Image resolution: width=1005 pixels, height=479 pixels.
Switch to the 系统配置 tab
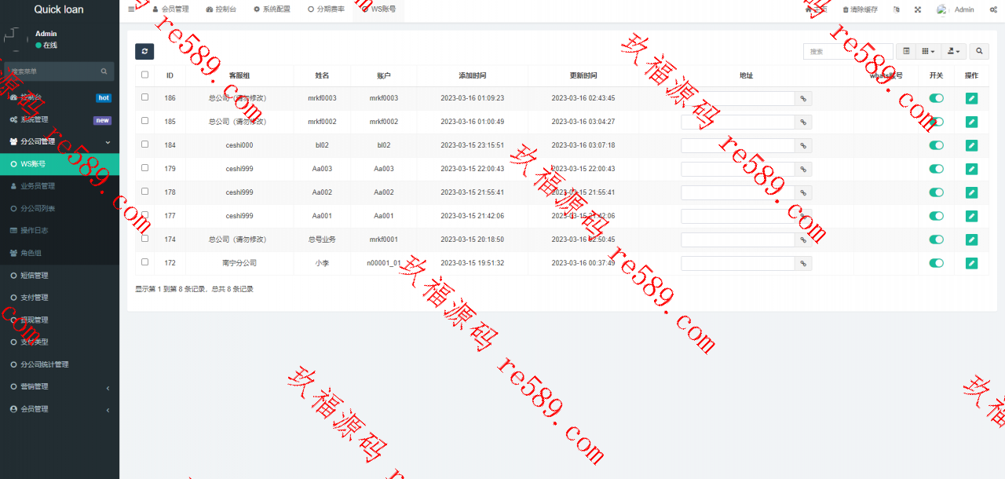tap(272, 9)
